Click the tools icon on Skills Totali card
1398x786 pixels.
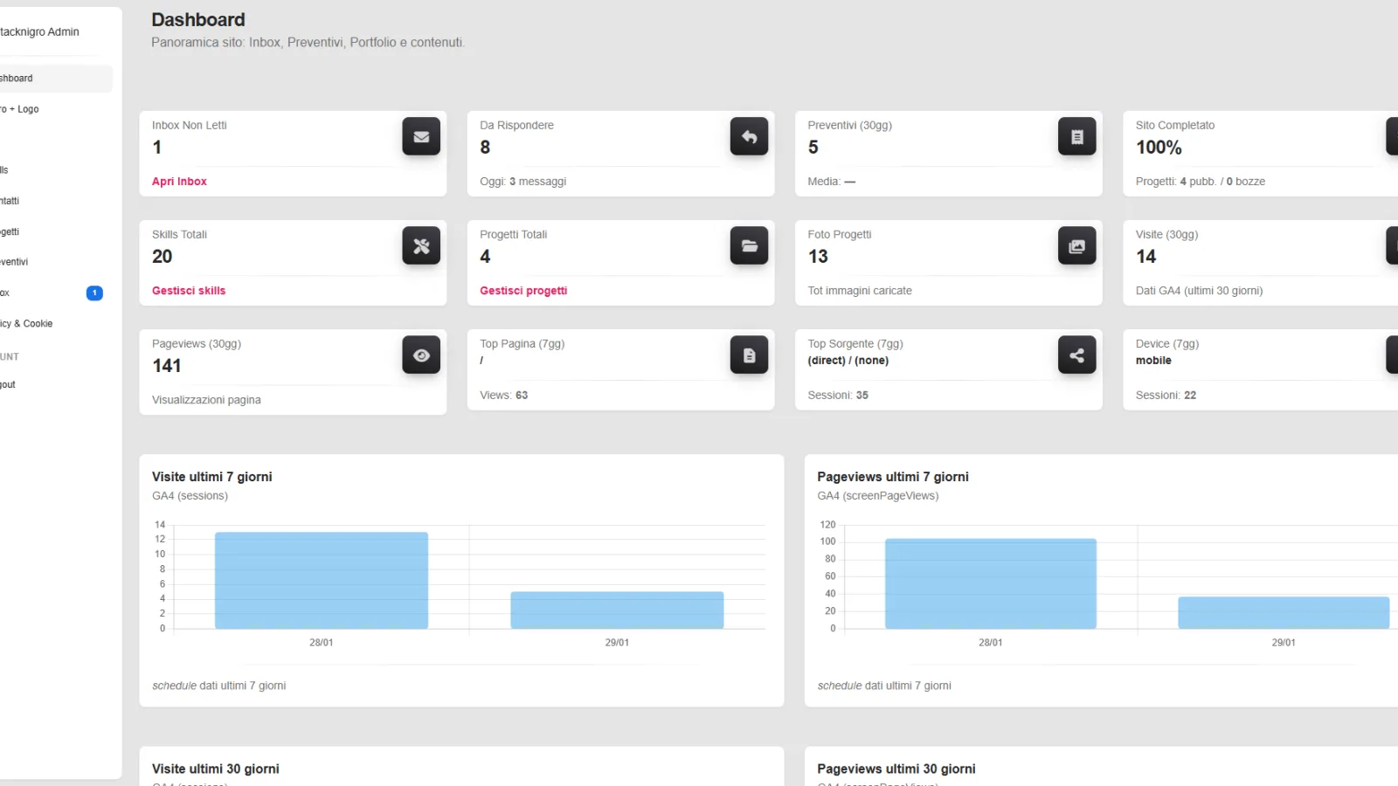[421, 245]
